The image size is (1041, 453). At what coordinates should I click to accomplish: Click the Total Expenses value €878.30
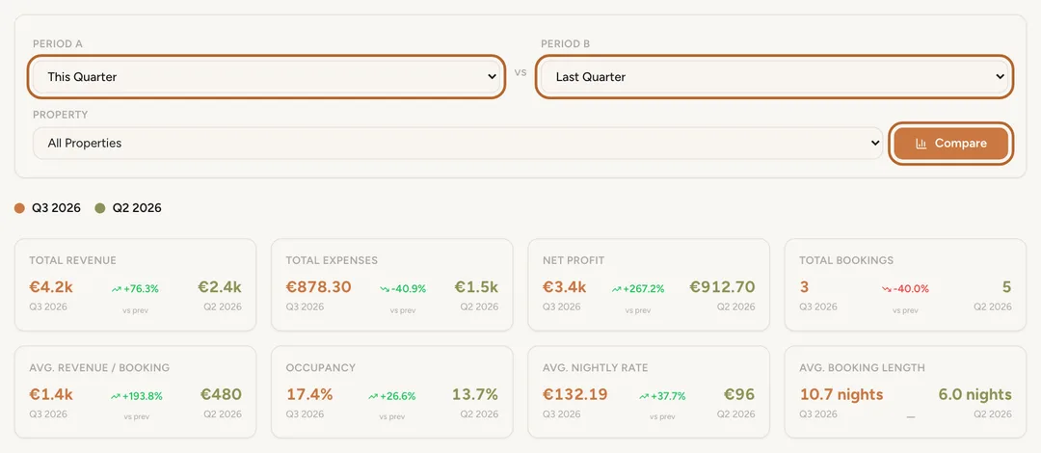click(x=319, y=287)
